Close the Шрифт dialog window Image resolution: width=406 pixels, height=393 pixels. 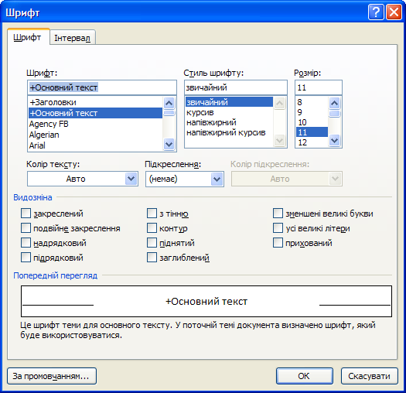[394, 12]
